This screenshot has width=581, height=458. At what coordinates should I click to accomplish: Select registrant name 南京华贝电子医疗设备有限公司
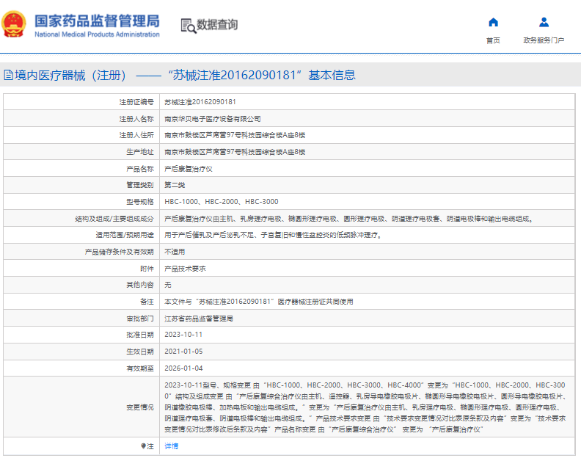pos(212,119)
